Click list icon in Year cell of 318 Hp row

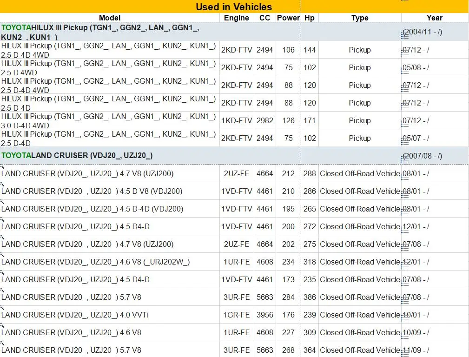[x=405, y=266]
